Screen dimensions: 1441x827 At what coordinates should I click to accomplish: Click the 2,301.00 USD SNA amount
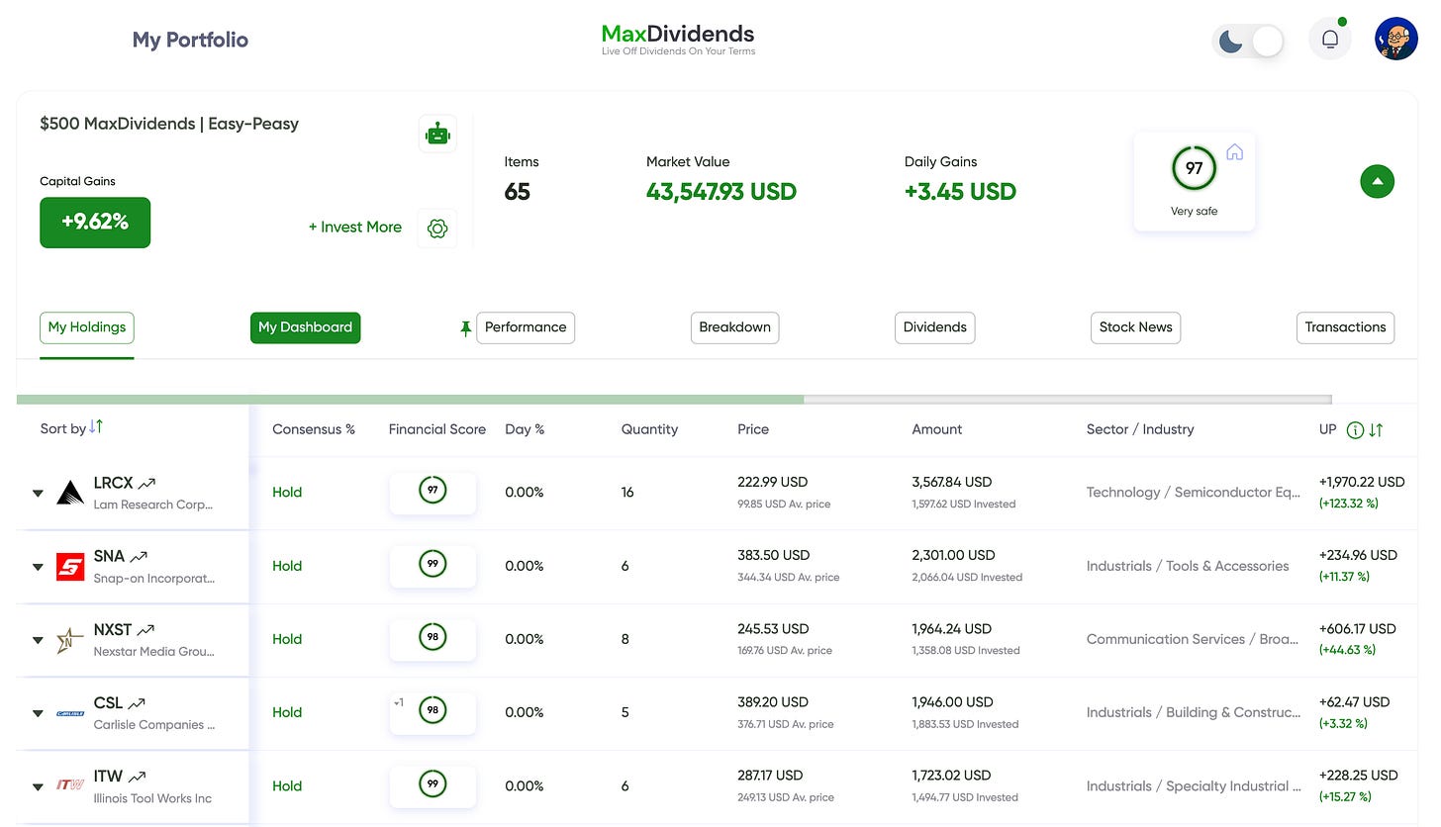[x=954, y=555]
